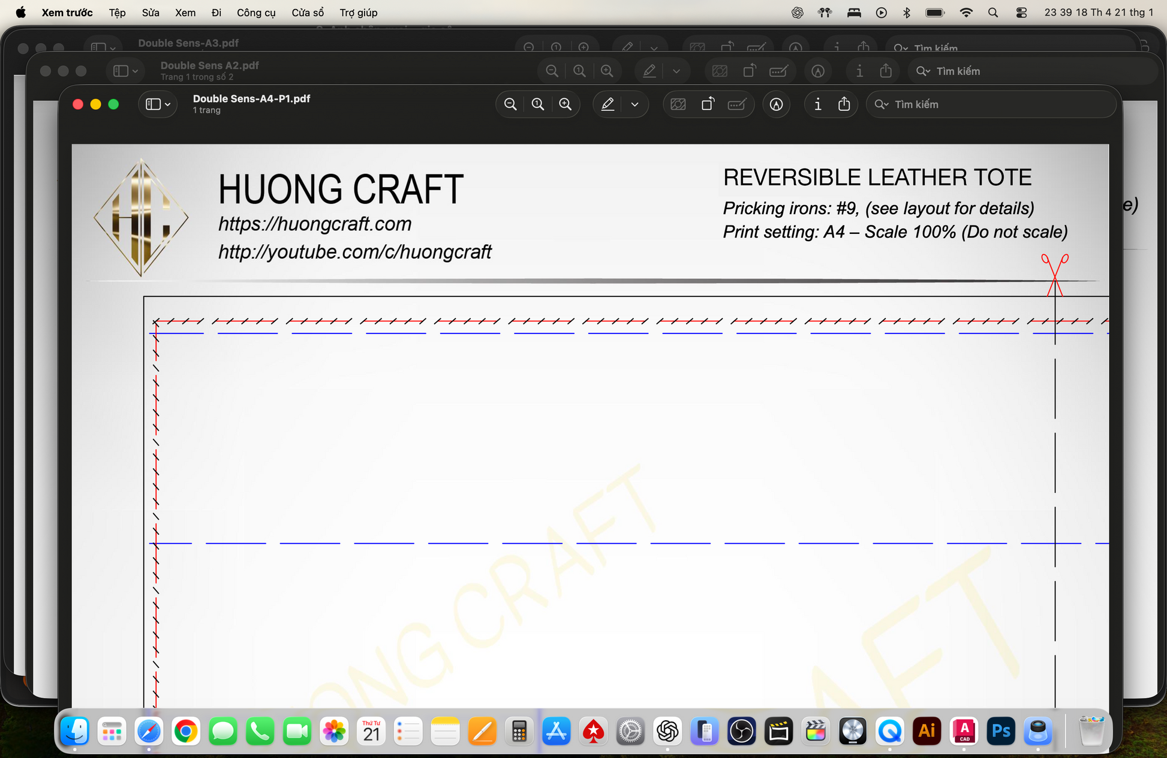Screen dimensions: 1167x758
Task: Click the ChatGPT icon in the menu bar
Action: point(797,13)
